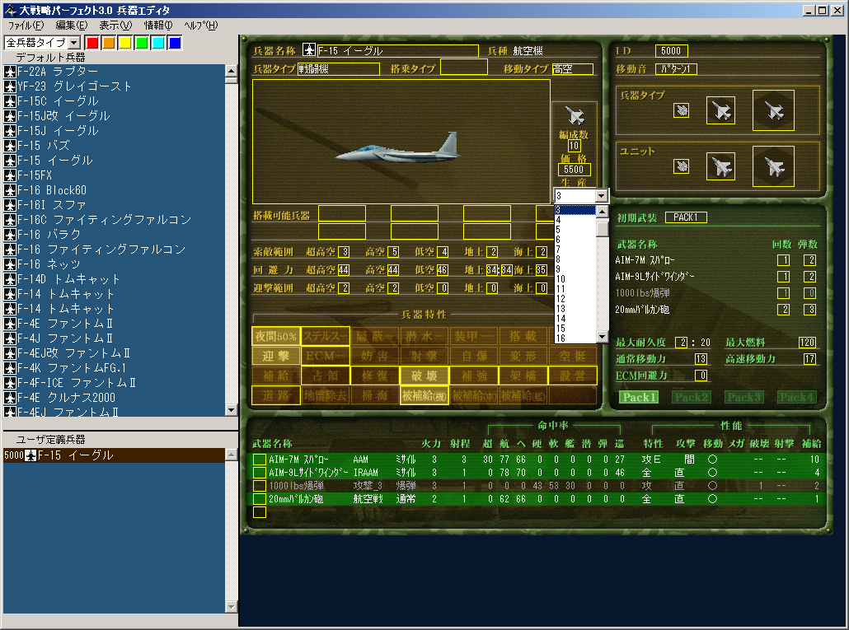Click plane icon of user weapon 5000

(x=30, y=455)
